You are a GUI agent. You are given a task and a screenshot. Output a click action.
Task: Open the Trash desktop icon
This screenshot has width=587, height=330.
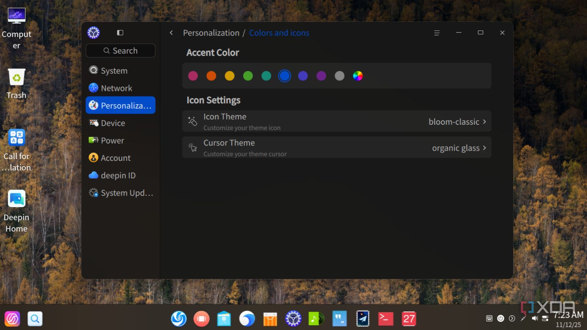click(17, 84)
